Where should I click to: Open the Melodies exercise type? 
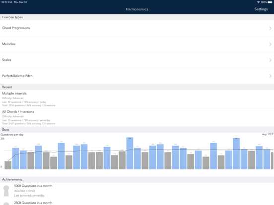coord(137,44)
